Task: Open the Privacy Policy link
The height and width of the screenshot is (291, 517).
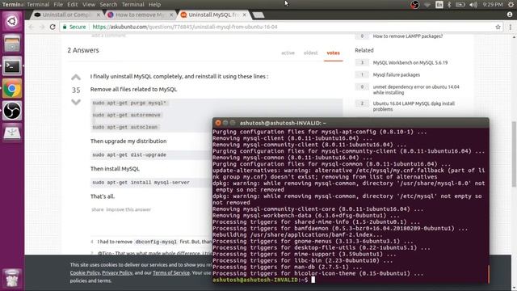Action: coord(117,273)
